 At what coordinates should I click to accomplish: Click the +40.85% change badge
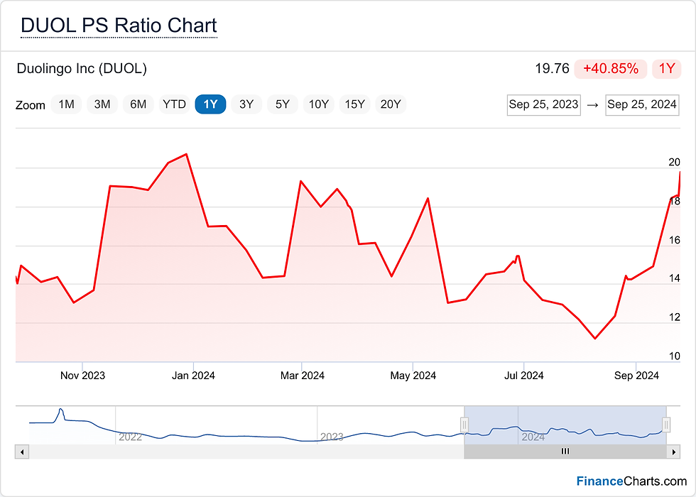click(610, 69)
